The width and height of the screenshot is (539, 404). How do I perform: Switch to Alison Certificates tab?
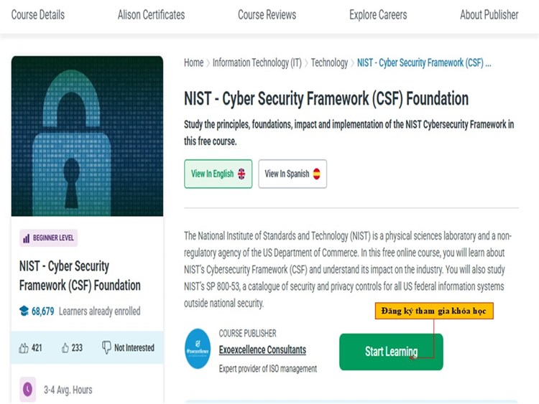click(151, 14)
